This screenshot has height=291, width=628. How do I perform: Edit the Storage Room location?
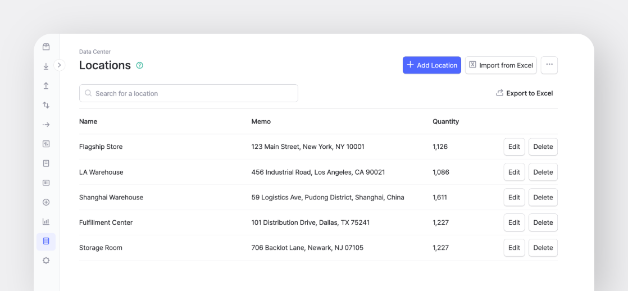tap(515, 248)
